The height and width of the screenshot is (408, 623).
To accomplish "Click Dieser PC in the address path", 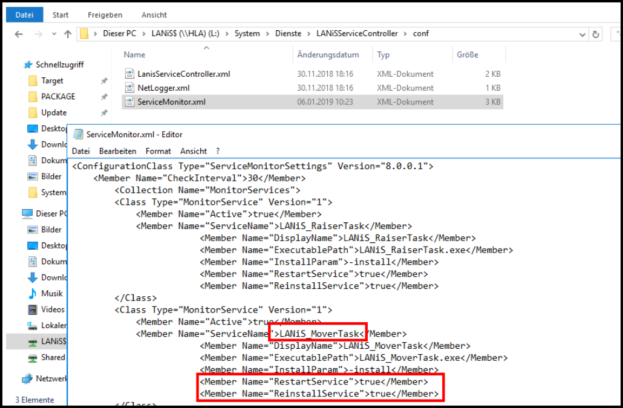I will click(120, 34).
